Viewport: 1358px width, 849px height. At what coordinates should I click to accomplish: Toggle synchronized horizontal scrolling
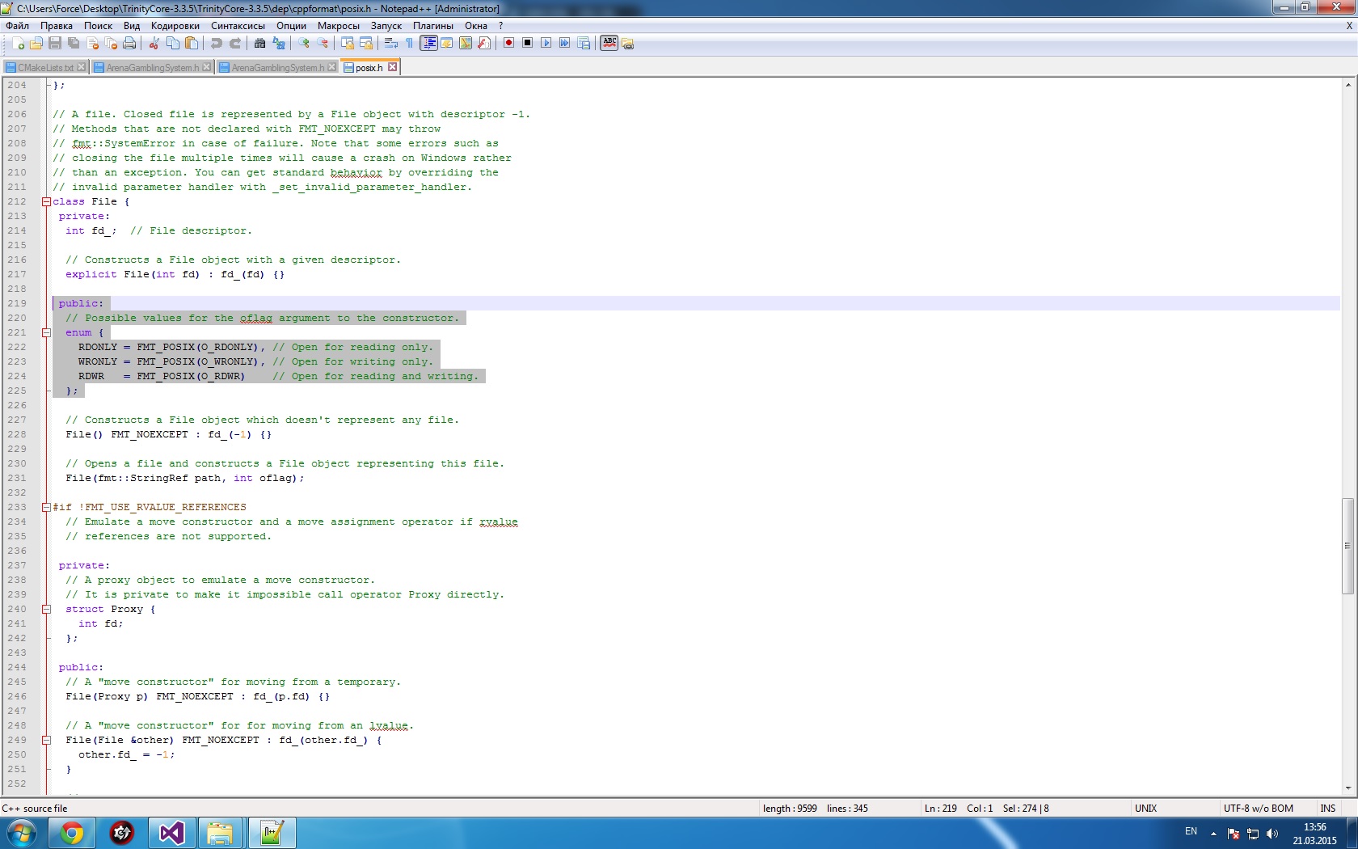[365, 44]
